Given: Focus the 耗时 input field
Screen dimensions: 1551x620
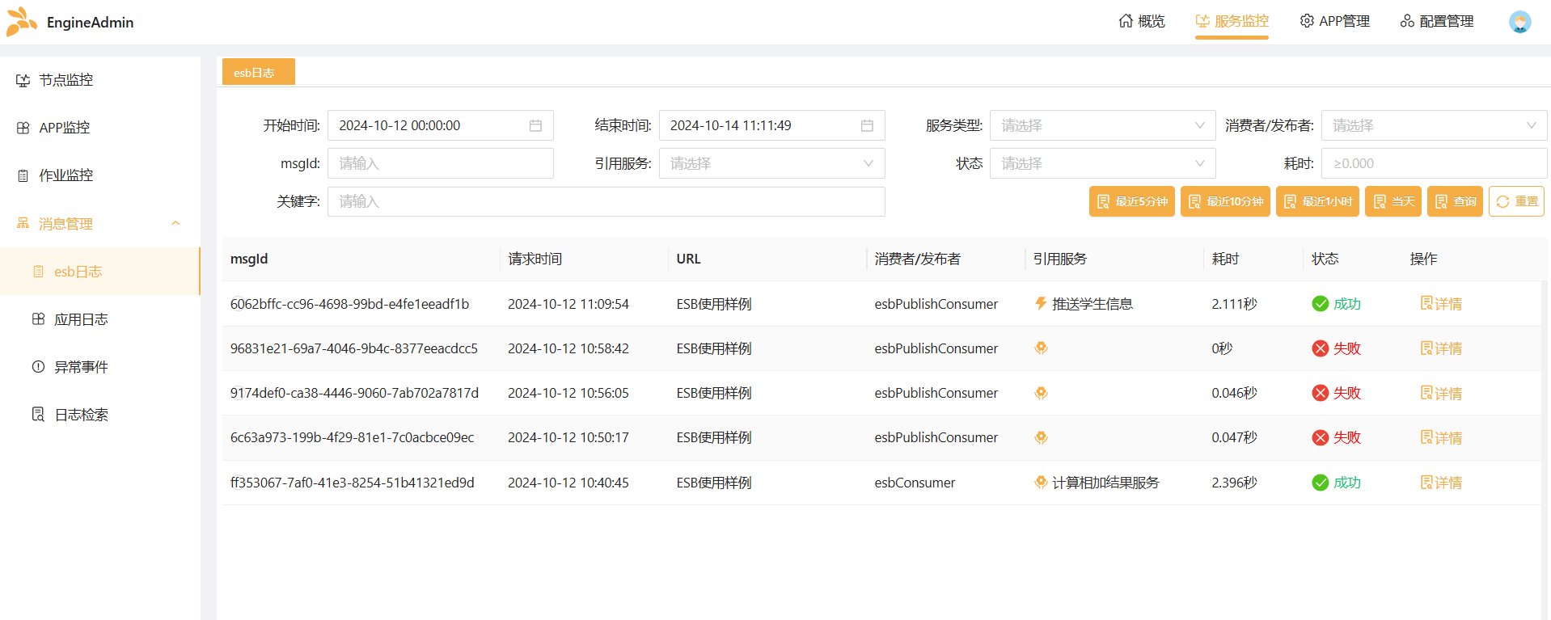Looking at the screenshot, I should (1434, 163).
